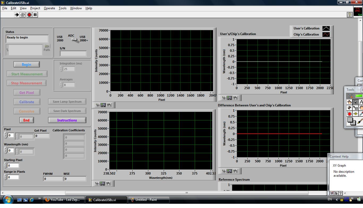Screen dimensions: 363x208
Task: Click the Range in Pixels value field
Action: click(x=13, y=177)
